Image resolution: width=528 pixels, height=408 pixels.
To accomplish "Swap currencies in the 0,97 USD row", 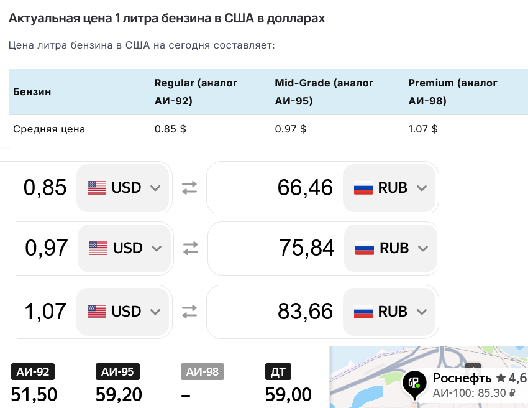I will [x=191, y=248].
